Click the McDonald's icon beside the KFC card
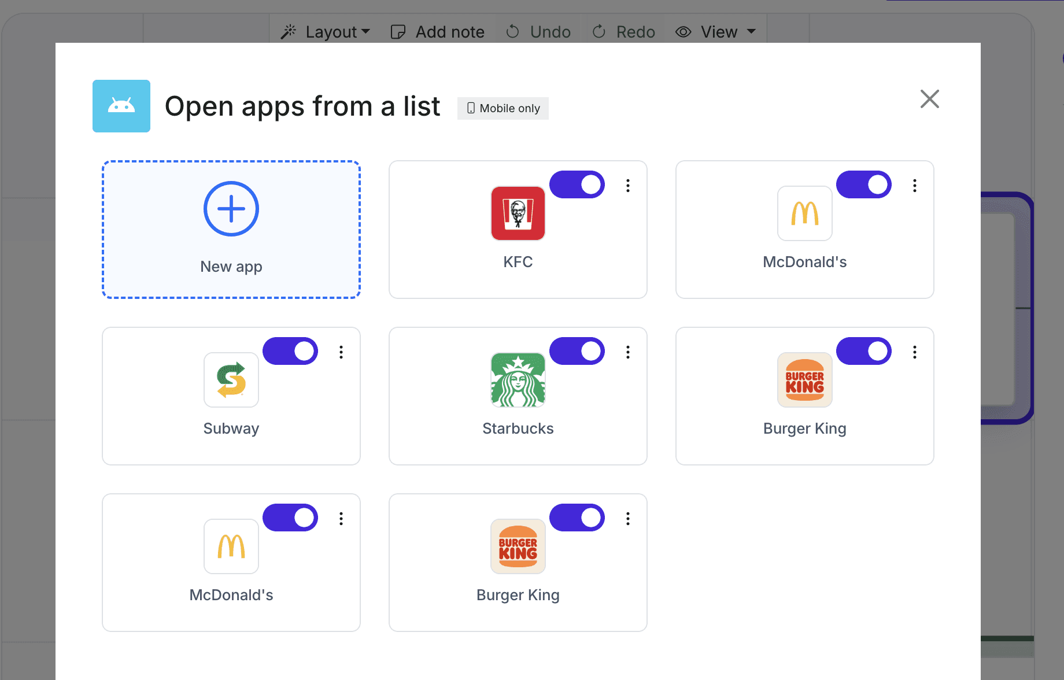Image resolution: width=1064 pixels, height=680 pixels. click(x=805, y=213)
